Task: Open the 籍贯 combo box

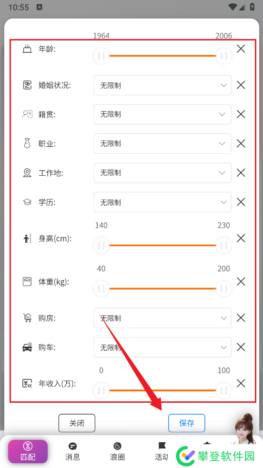Action: 162,114
